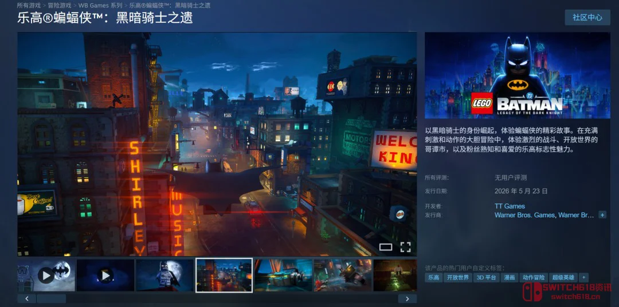
Task: Select the combat scene screenshot thumbnail
Action: (343, 275)
